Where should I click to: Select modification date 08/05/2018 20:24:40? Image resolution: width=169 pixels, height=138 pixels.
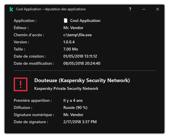tap(82, 63)
